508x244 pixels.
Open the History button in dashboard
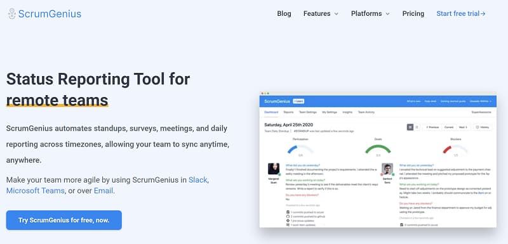483,127
